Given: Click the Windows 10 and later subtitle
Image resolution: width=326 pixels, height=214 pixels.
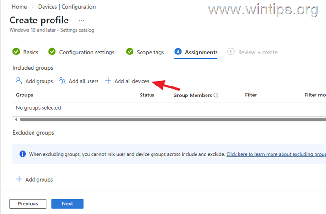Looking at the screenshot, I should tap(52, 30).
